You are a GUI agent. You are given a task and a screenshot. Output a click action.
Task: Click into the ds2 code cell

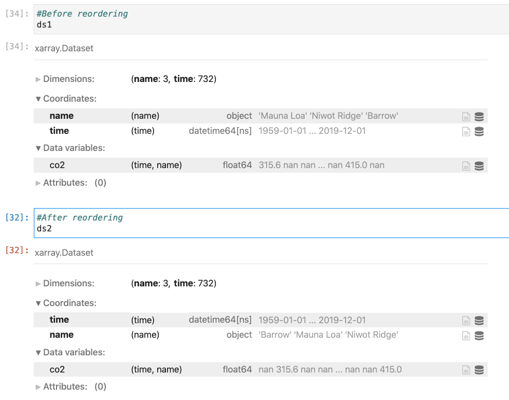271,223
